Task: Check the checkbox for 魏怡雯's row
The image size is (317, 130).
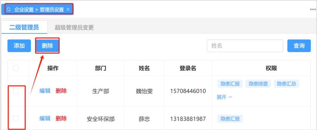Action: click(16, 91)
